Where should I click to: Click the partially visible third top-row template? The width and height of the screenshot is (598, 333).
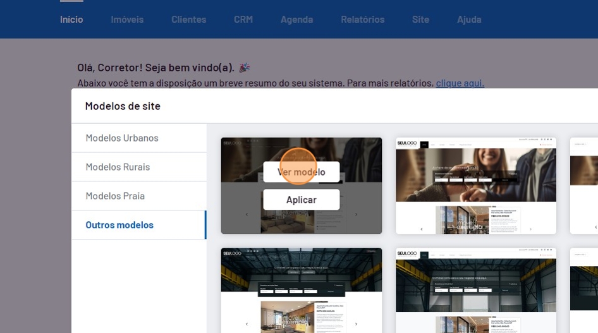[x=583, y=186]
